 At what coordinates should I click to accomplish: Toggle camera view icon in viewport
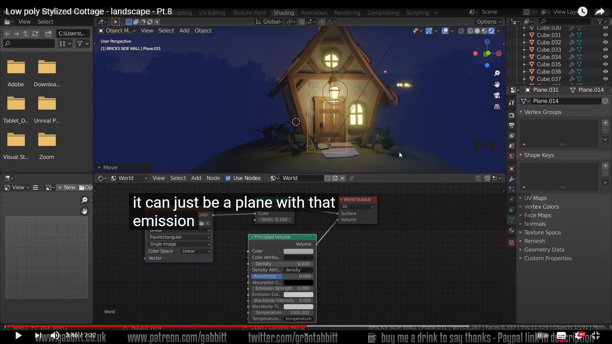(497, 95)
